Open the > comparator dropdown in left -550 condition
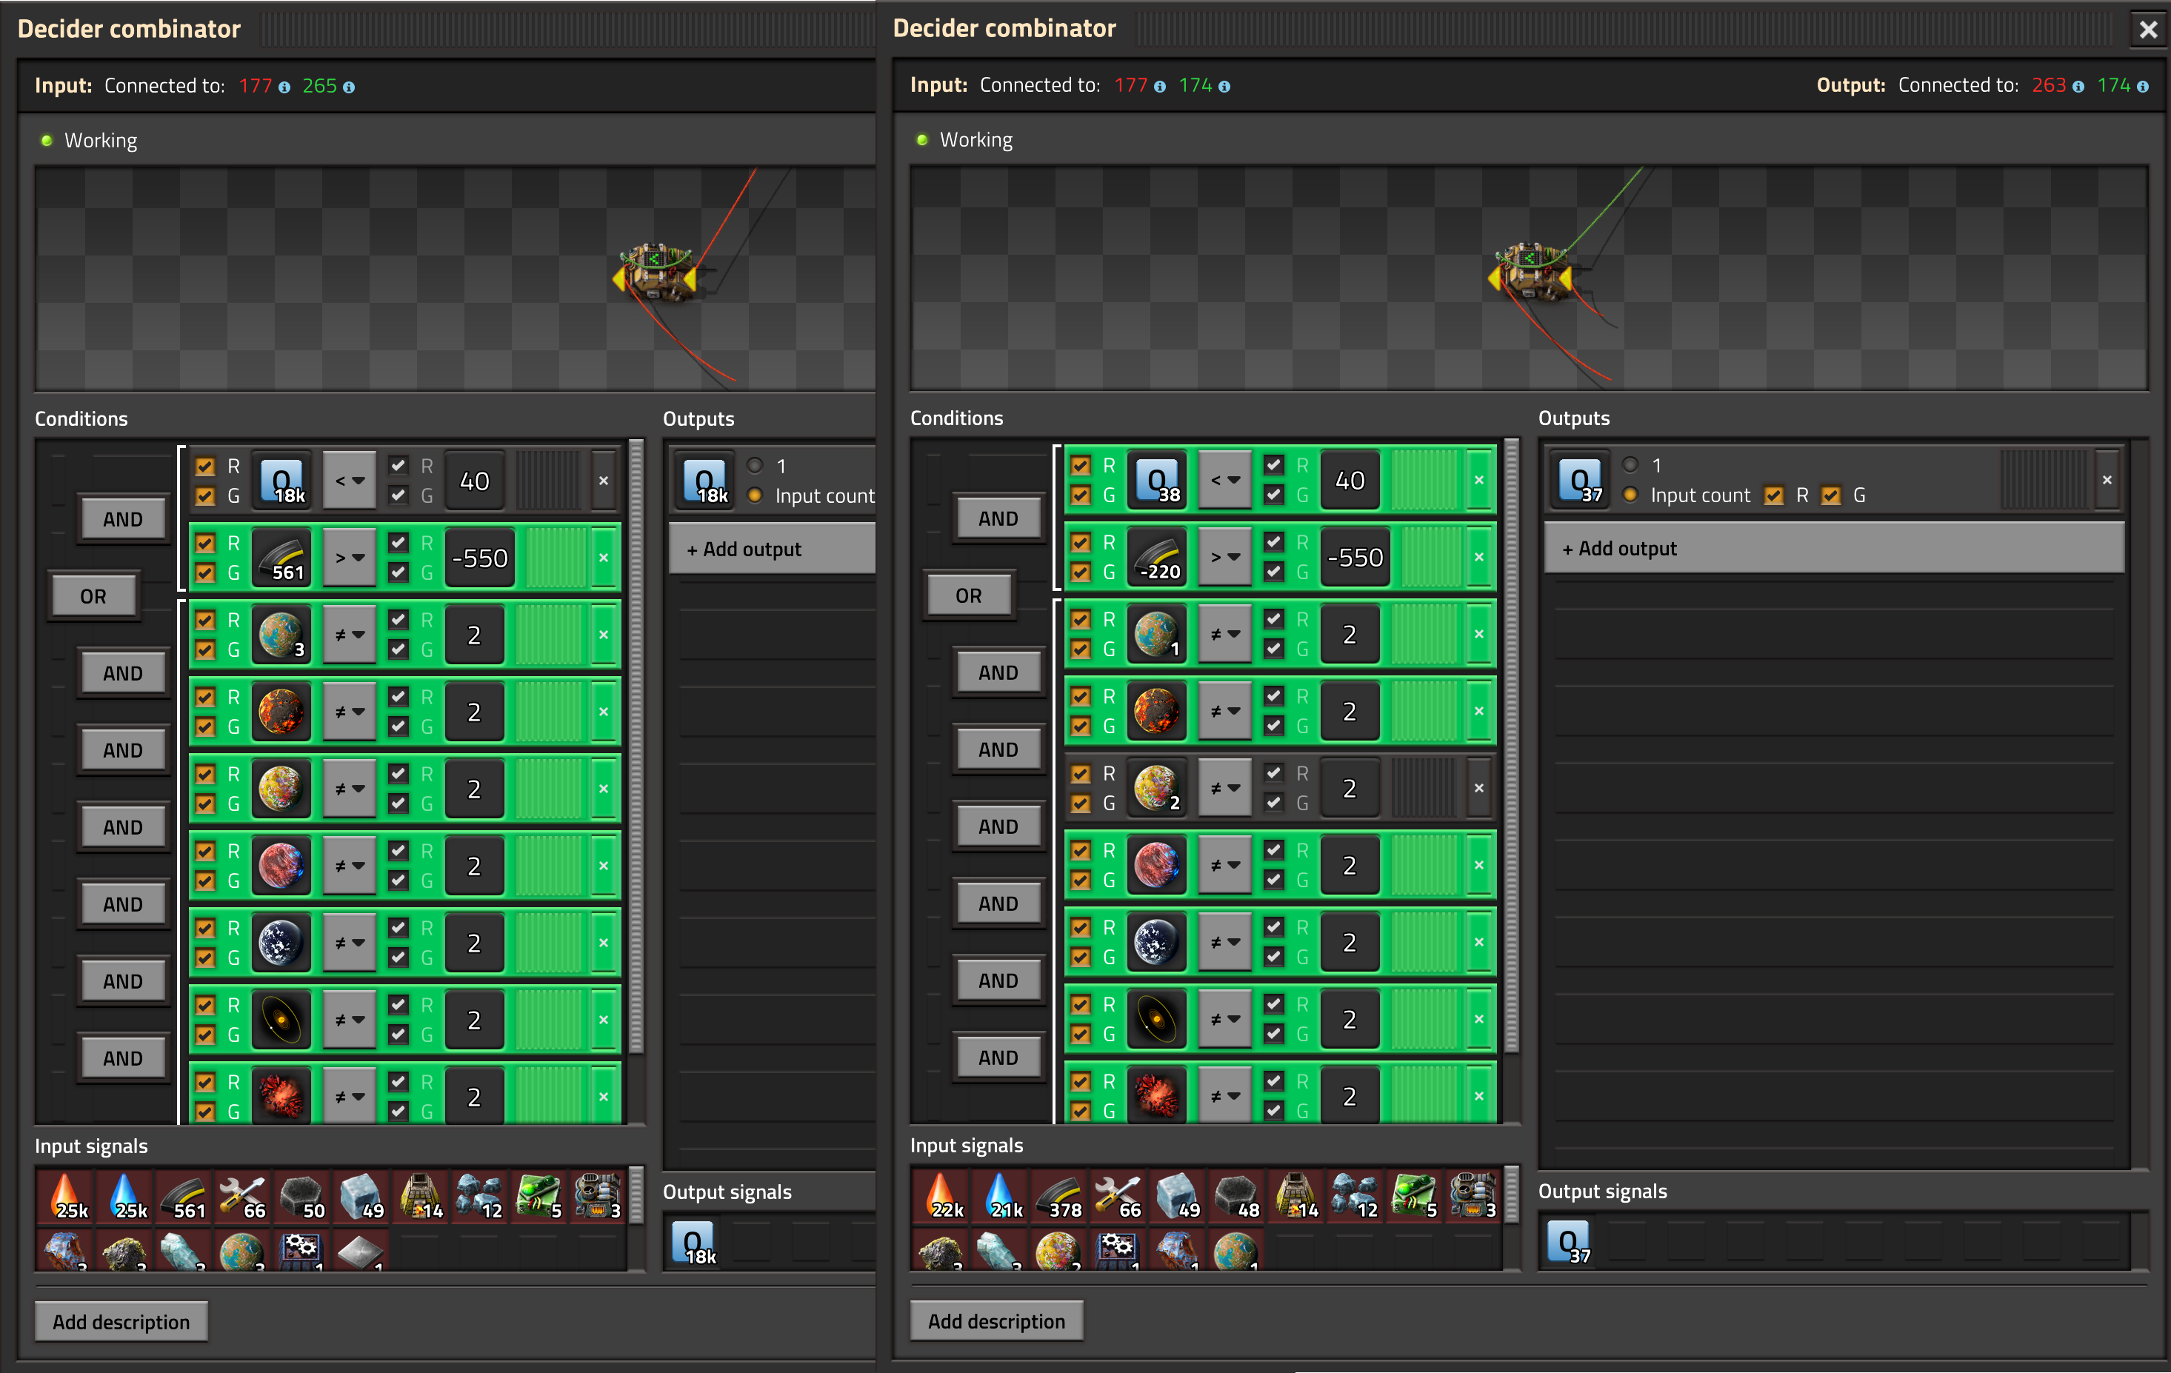This screenshot has height=1373, width=2171. [x=350, y=558]
